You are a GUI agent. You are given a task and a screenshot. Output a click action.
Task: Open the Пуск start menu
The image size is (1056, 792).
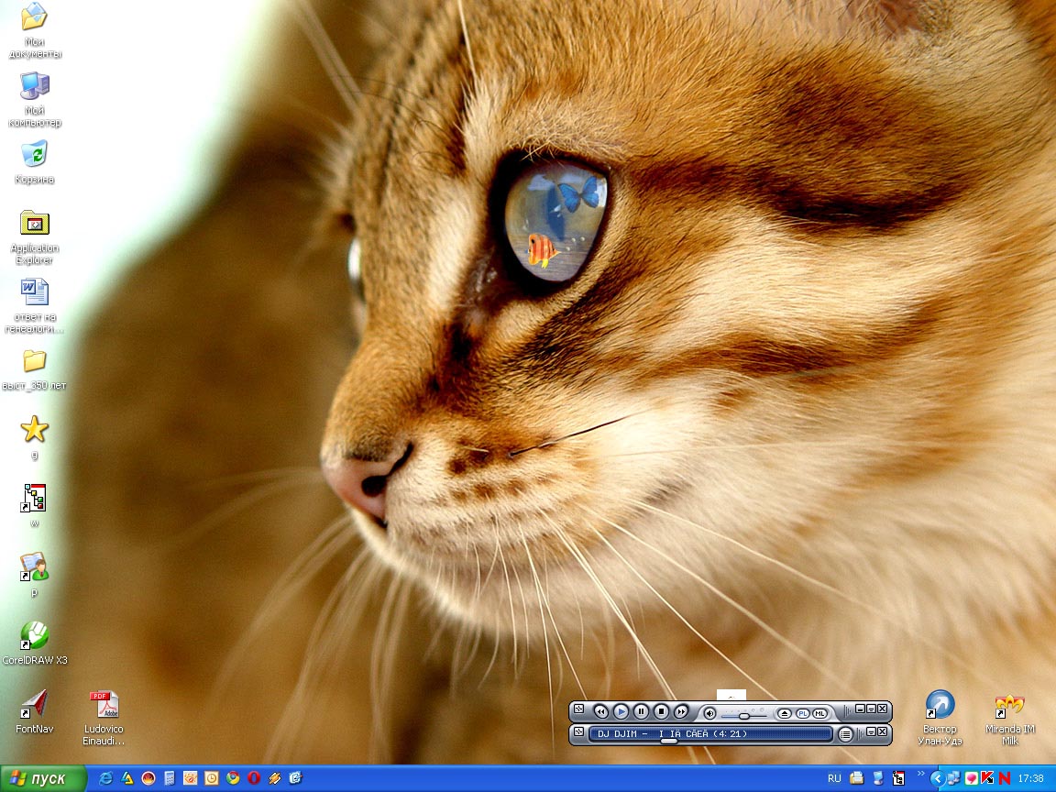[43, 778]
